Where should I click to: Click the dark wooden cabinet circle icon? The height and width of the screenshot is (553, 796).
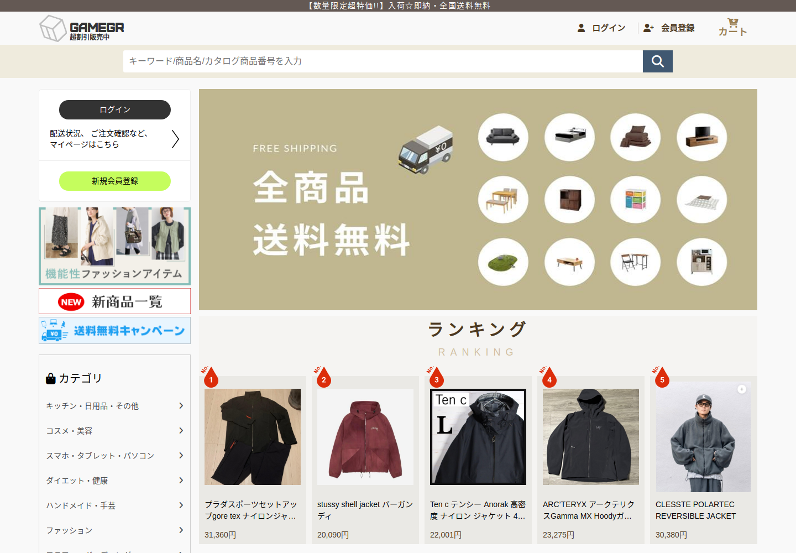coord(569,200)
